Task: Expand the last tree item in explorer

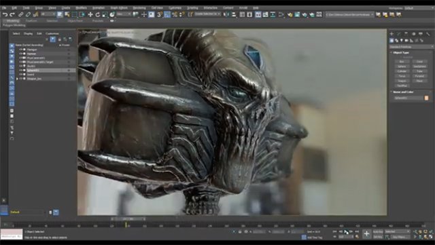Action: tap(18, 79)
